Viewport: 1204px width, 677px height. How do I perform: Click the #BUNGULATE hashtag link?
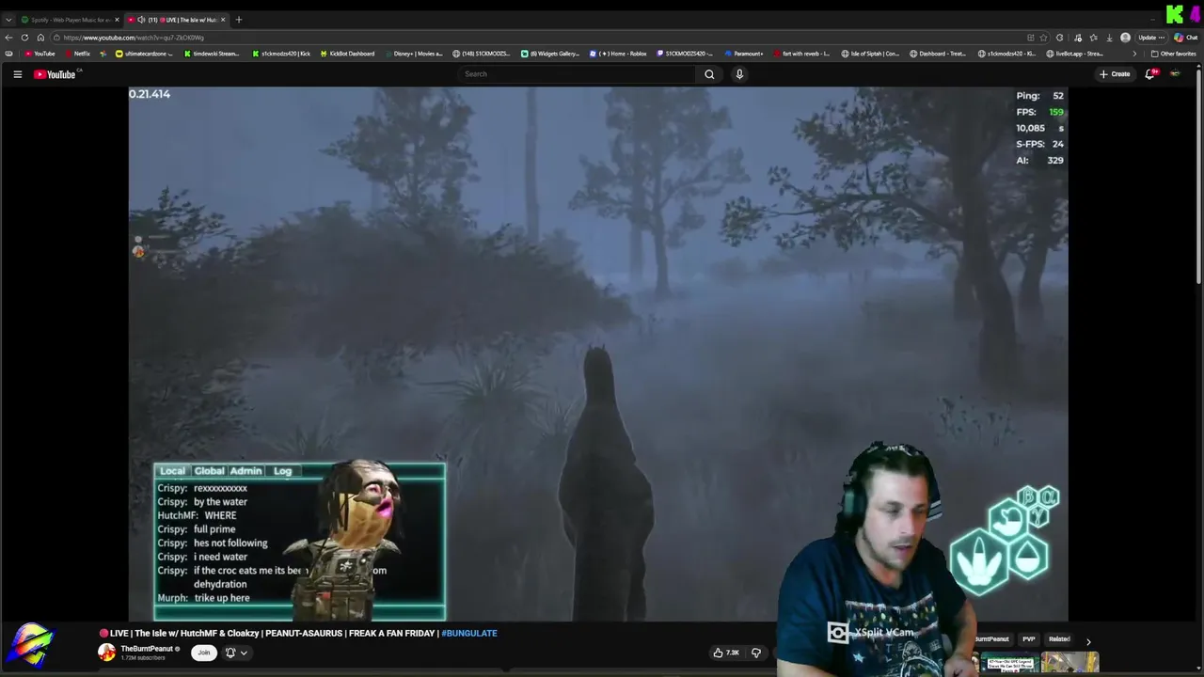(469, 634)
